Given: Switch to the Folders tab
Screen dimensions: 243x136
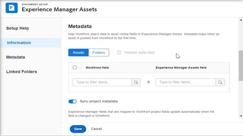Looking at the screenshot, I should click(x=99, y=52).
